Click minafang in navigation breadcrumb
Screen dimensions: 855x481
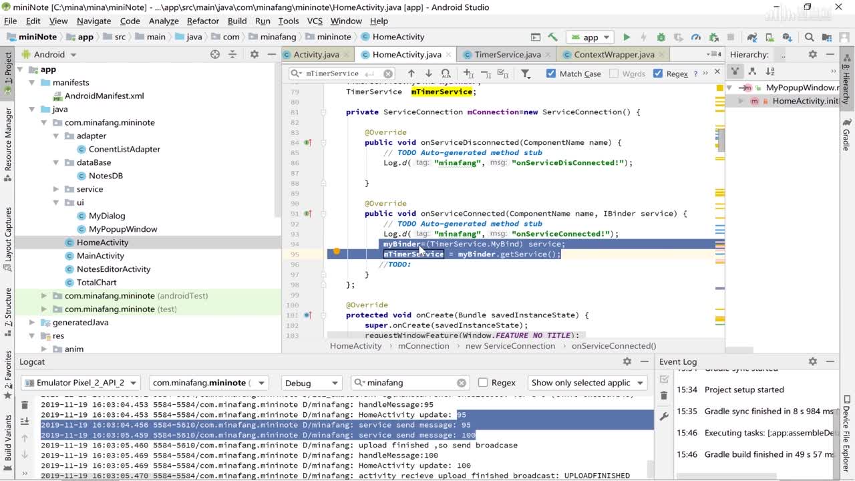coord(278,37)
